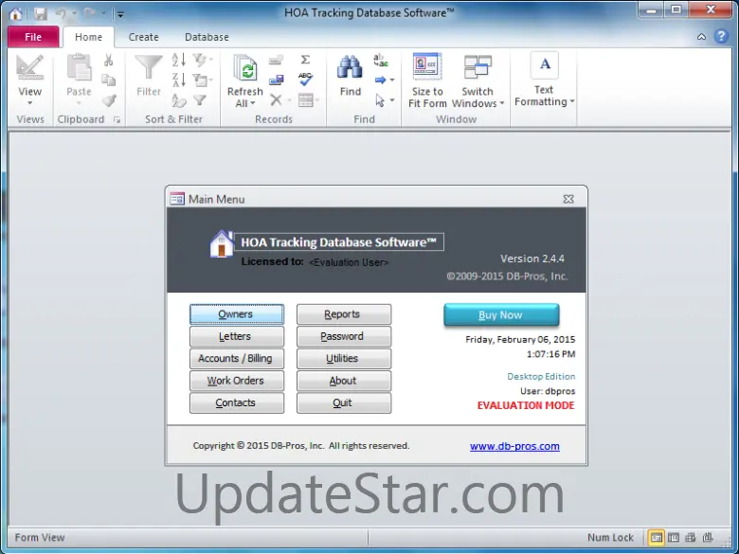Screen dimensions: 739x554
Task: Switch to the Database ribbon tab
Action: point(207,37)
